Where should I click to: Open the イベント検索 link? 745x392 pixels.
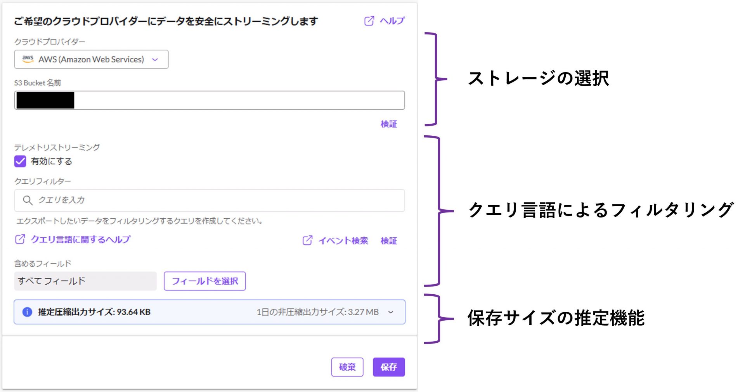tap(343, 241)
